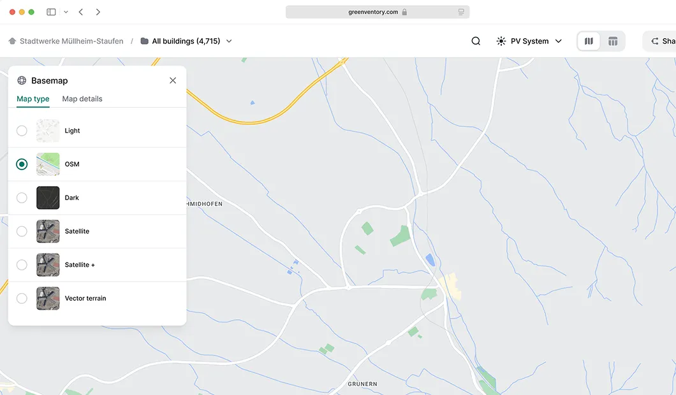Enable the Satellite basemap option

(x=22, y=231)
